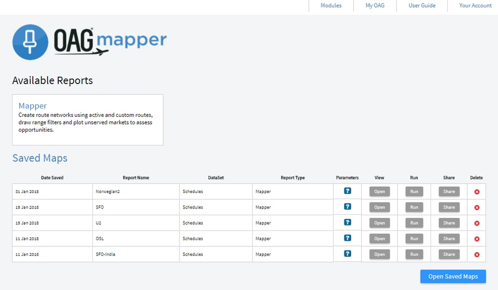Open the SFO map
The width and height of the screenshot is (498, 290).
point(380,207)
